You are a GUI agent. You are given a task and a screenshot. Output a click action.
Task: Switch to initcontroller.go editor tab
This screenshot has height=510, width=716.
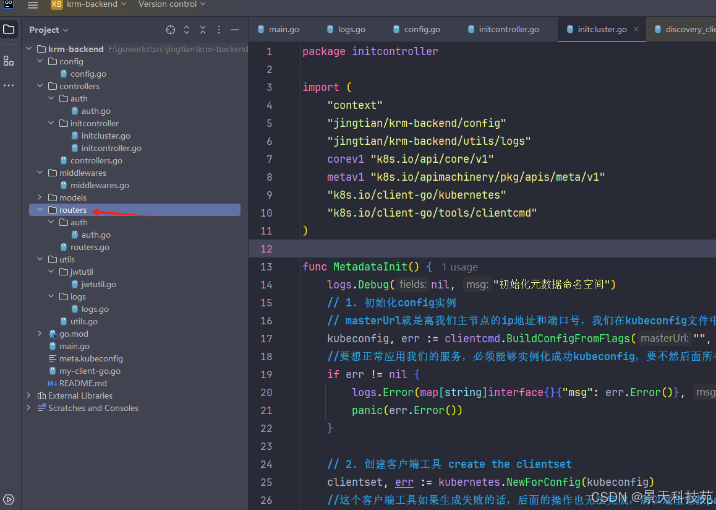coord(508,29)
